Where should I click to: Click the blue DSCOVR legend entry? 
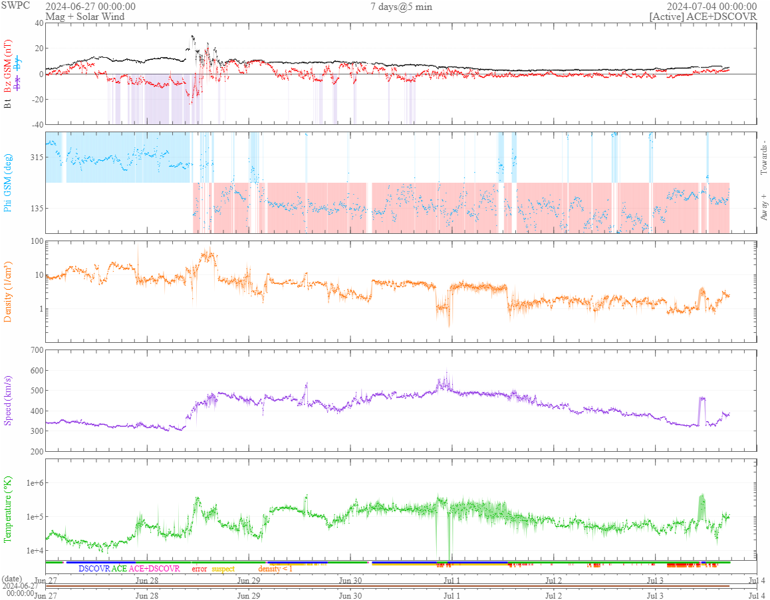tap(94, 569)
